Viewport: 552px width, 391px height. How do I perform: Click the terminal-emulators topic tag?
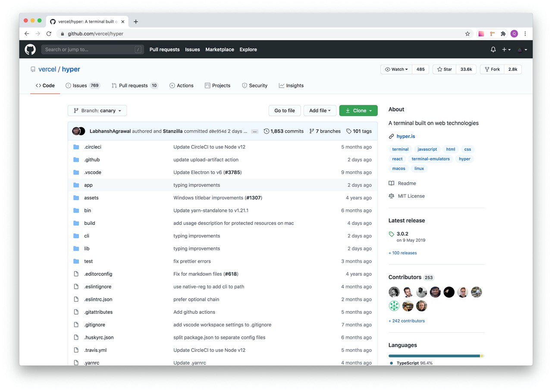pos(431,159)
